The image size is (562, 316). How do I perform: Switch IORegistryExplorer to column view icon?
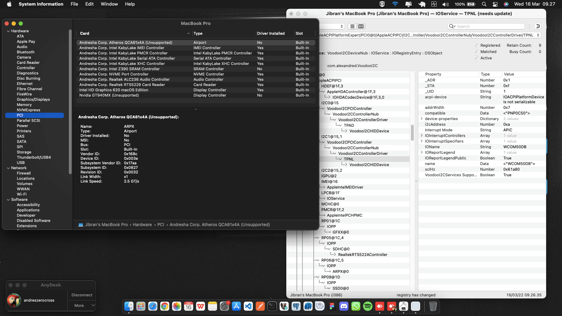[361, 26]
